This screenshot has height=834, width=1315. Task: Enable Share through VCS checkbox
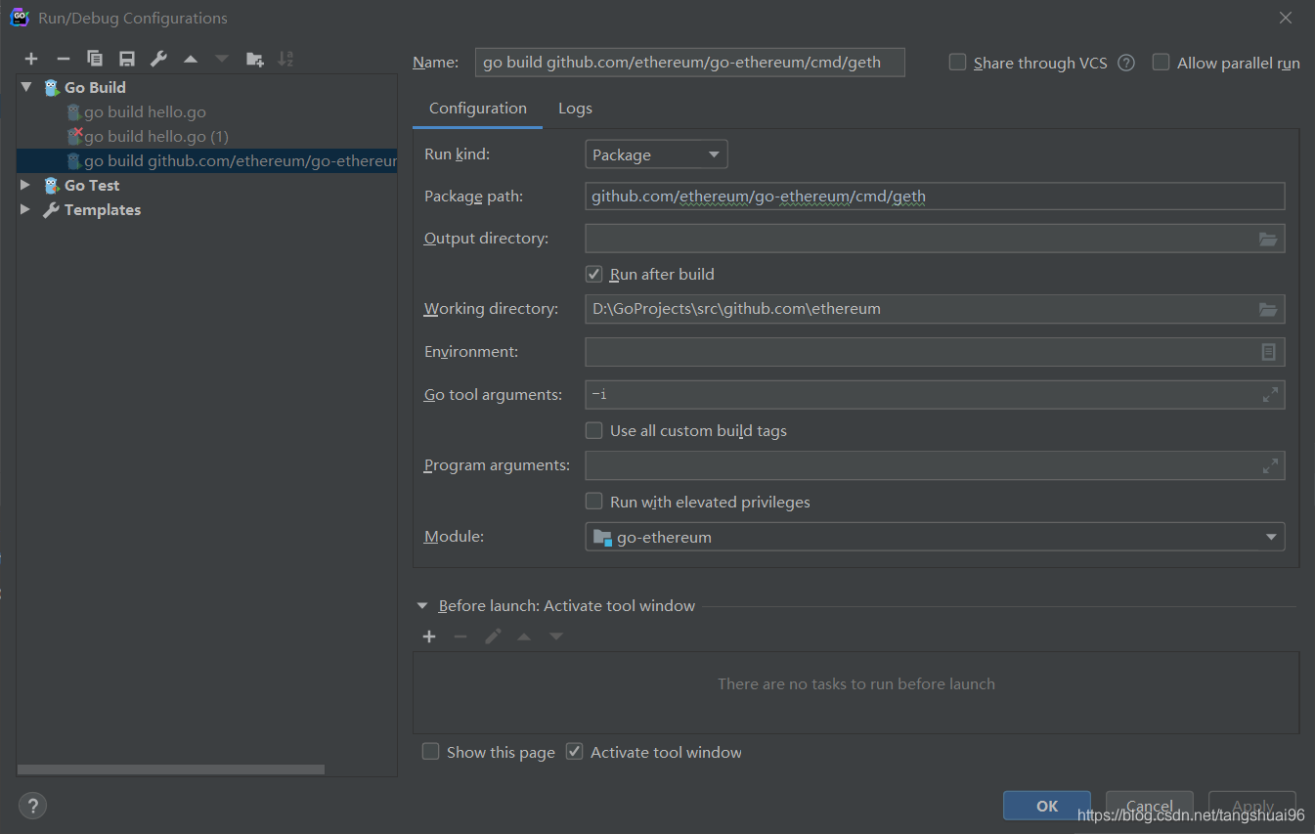[x=957, y=63]
